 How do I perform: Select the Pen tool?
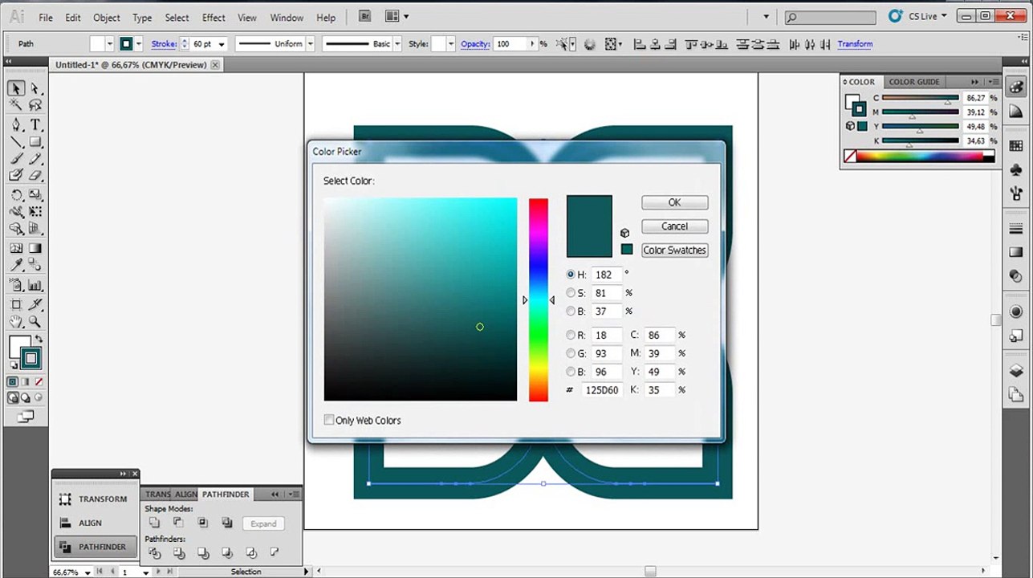16,125
